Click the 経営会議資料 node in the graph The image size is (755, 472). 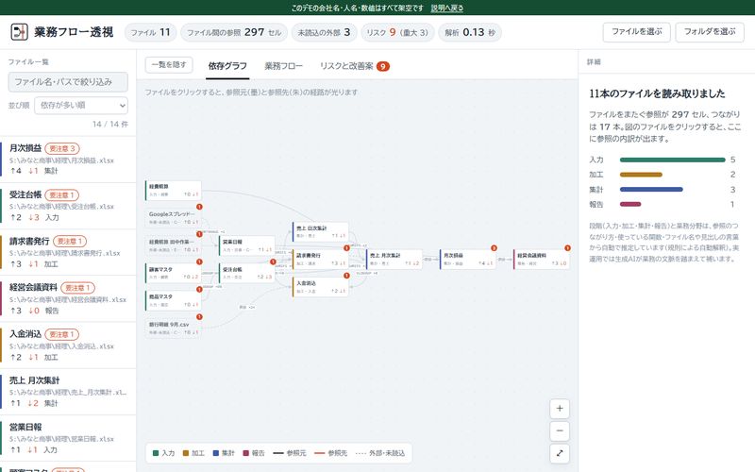tap(542, 259)
